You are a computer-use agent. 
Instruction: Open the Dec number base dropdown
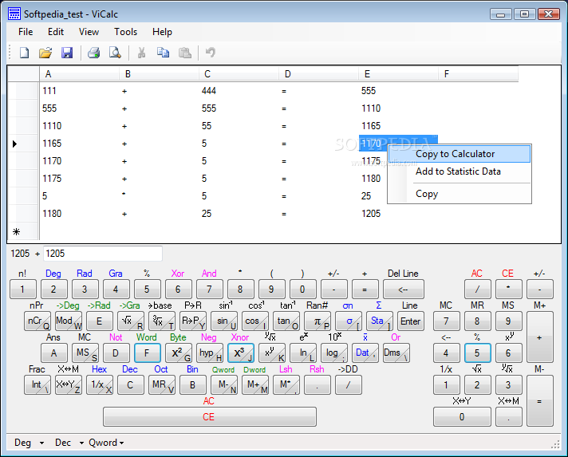[69, 443]
